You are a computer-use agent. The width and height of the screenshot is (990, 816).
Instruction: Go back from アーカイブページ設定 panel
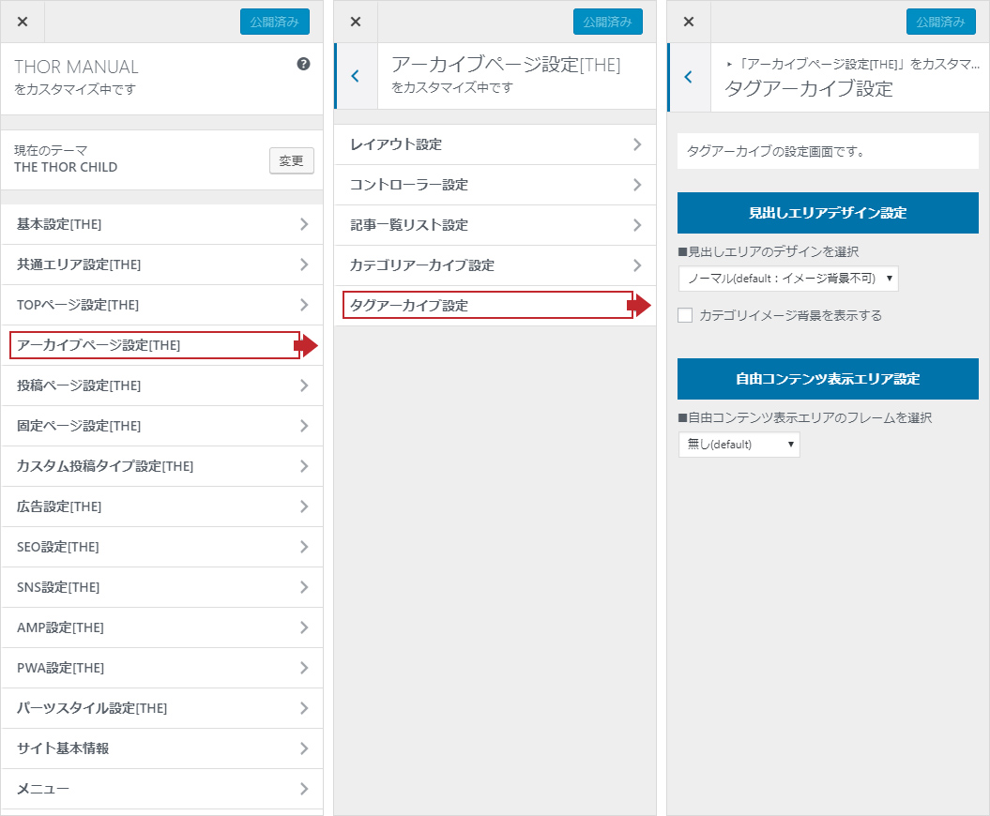point(355,77)
